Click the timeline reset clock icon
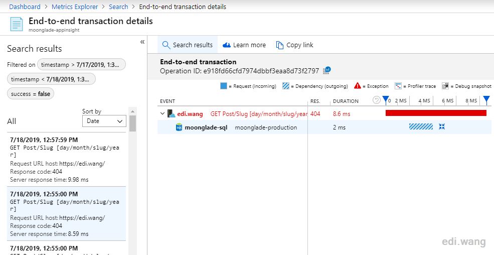494x255 pixels. point(376,100)
